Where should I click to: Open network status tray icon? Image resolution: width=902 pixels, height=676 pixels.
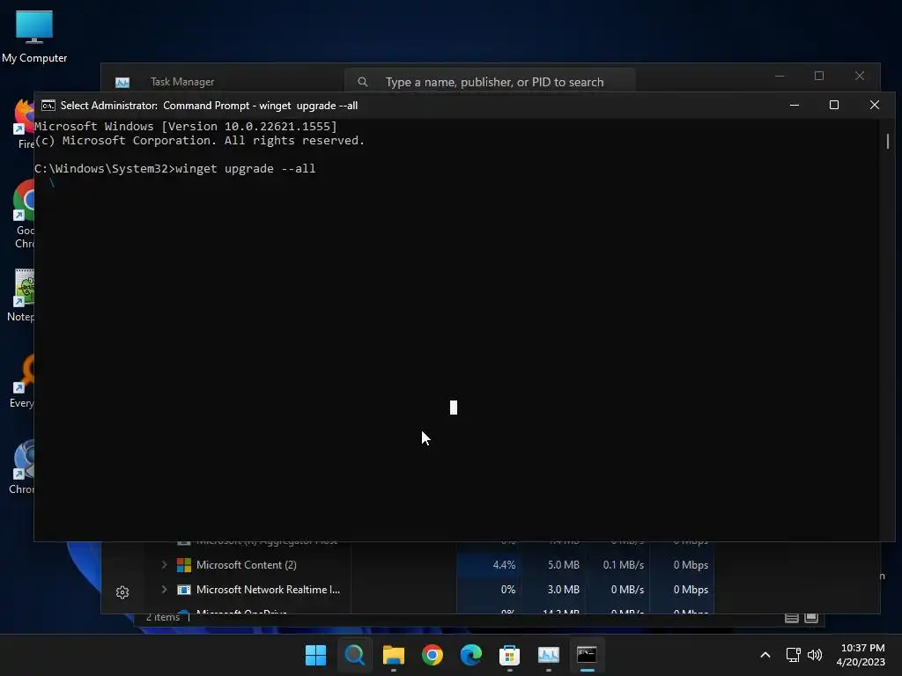794,655
